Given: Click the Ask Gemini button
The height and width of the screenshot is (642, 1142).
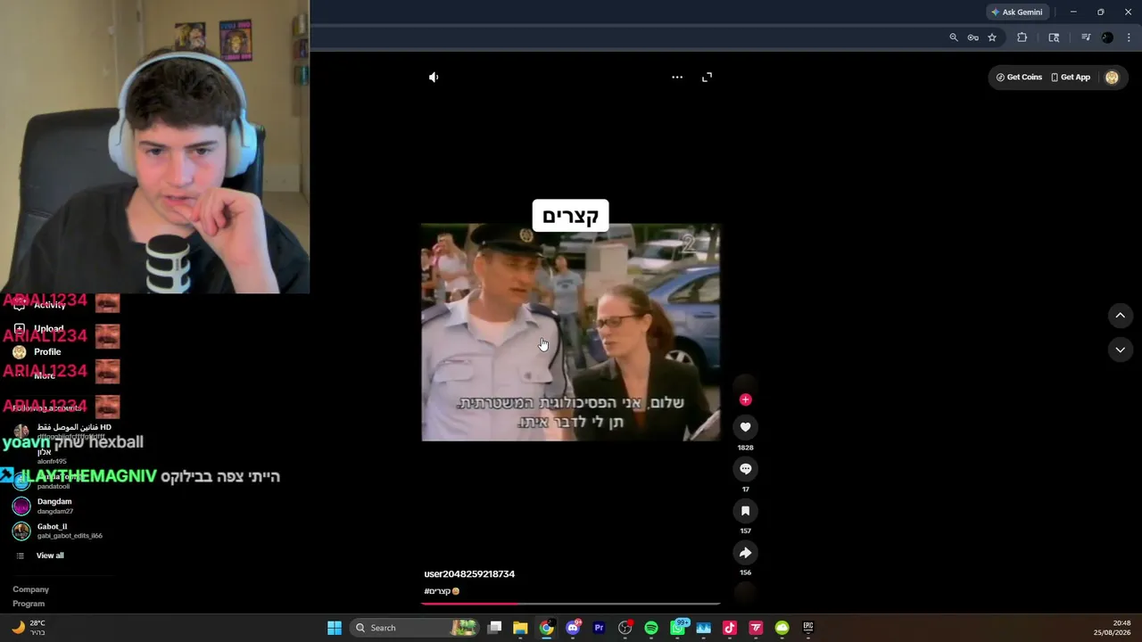Looking at the screenshot, I should [x=1016, y=12].
